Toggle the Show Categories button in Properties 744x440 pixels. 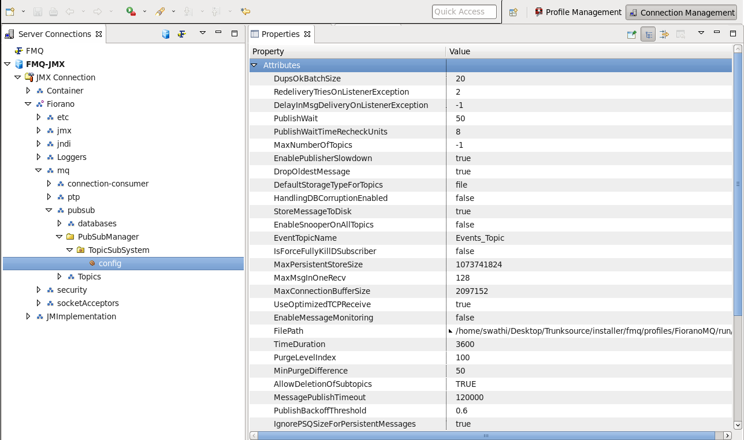[x=648, y=35]
